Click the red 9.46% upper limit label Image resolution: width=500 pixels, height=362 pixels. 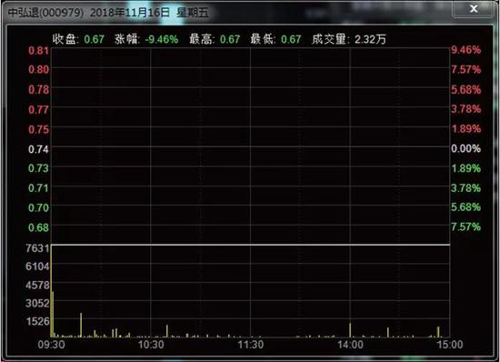pos(465,50)
